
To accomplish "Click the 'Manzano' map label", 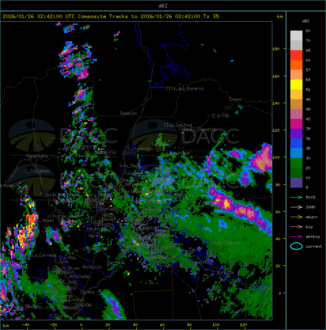I will point(33,306).
